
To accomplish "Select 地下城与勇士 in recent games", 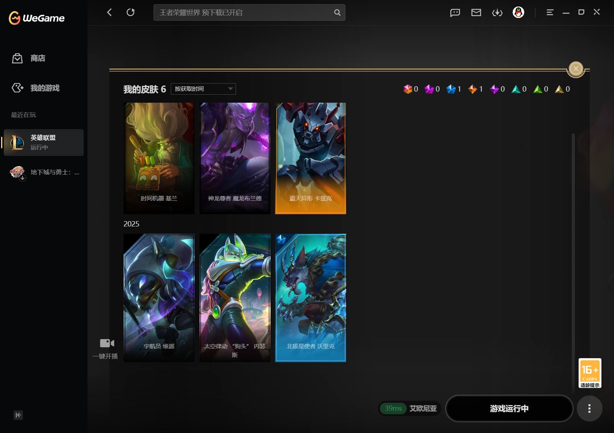I will click(x=44, y=173).
